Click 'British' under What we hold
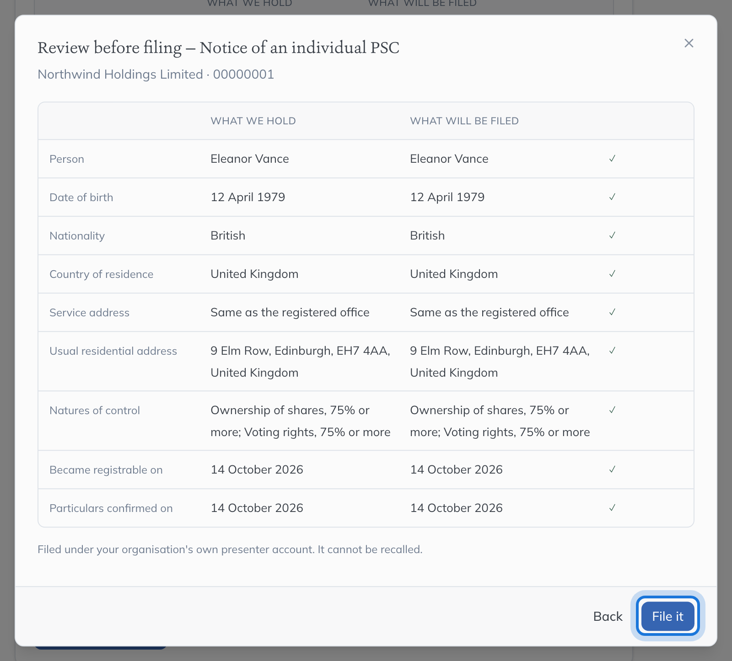 click(228, 235)
